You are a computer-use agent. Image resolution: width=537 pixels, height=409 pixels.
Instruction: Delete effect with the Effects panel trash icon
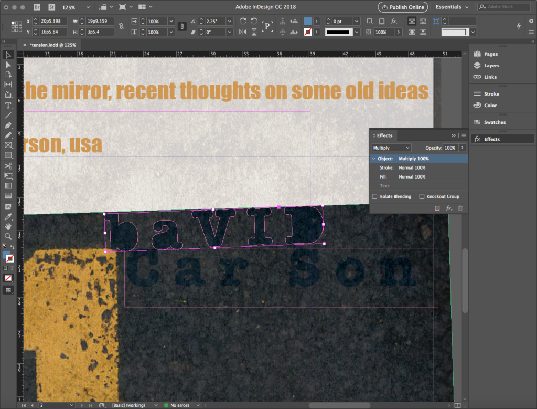tap(460, 208)
